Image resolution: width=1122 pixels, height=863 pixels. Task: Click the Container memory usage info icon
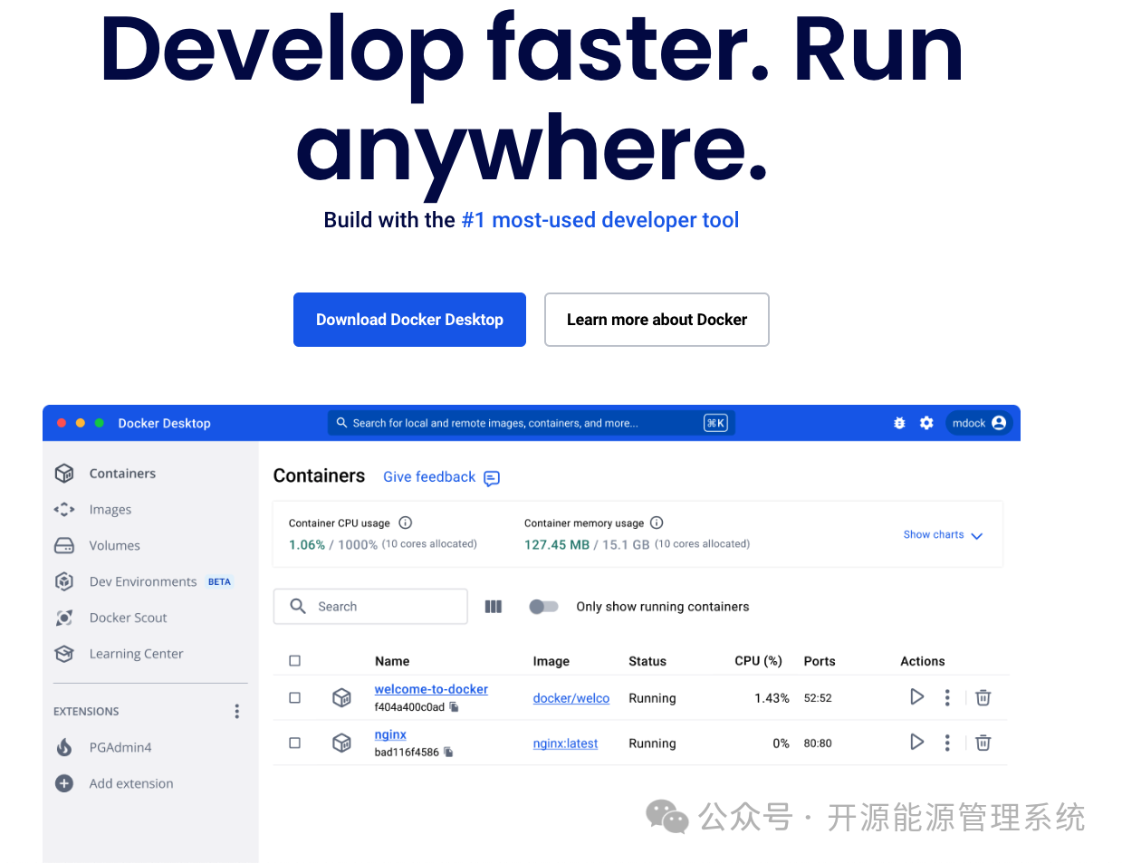(x=657, y=523)
